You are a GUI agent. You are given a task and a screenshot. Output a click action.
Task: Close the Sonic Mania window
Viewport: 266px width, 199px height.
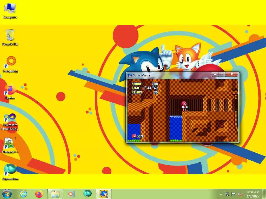click(x=232, y=74)
